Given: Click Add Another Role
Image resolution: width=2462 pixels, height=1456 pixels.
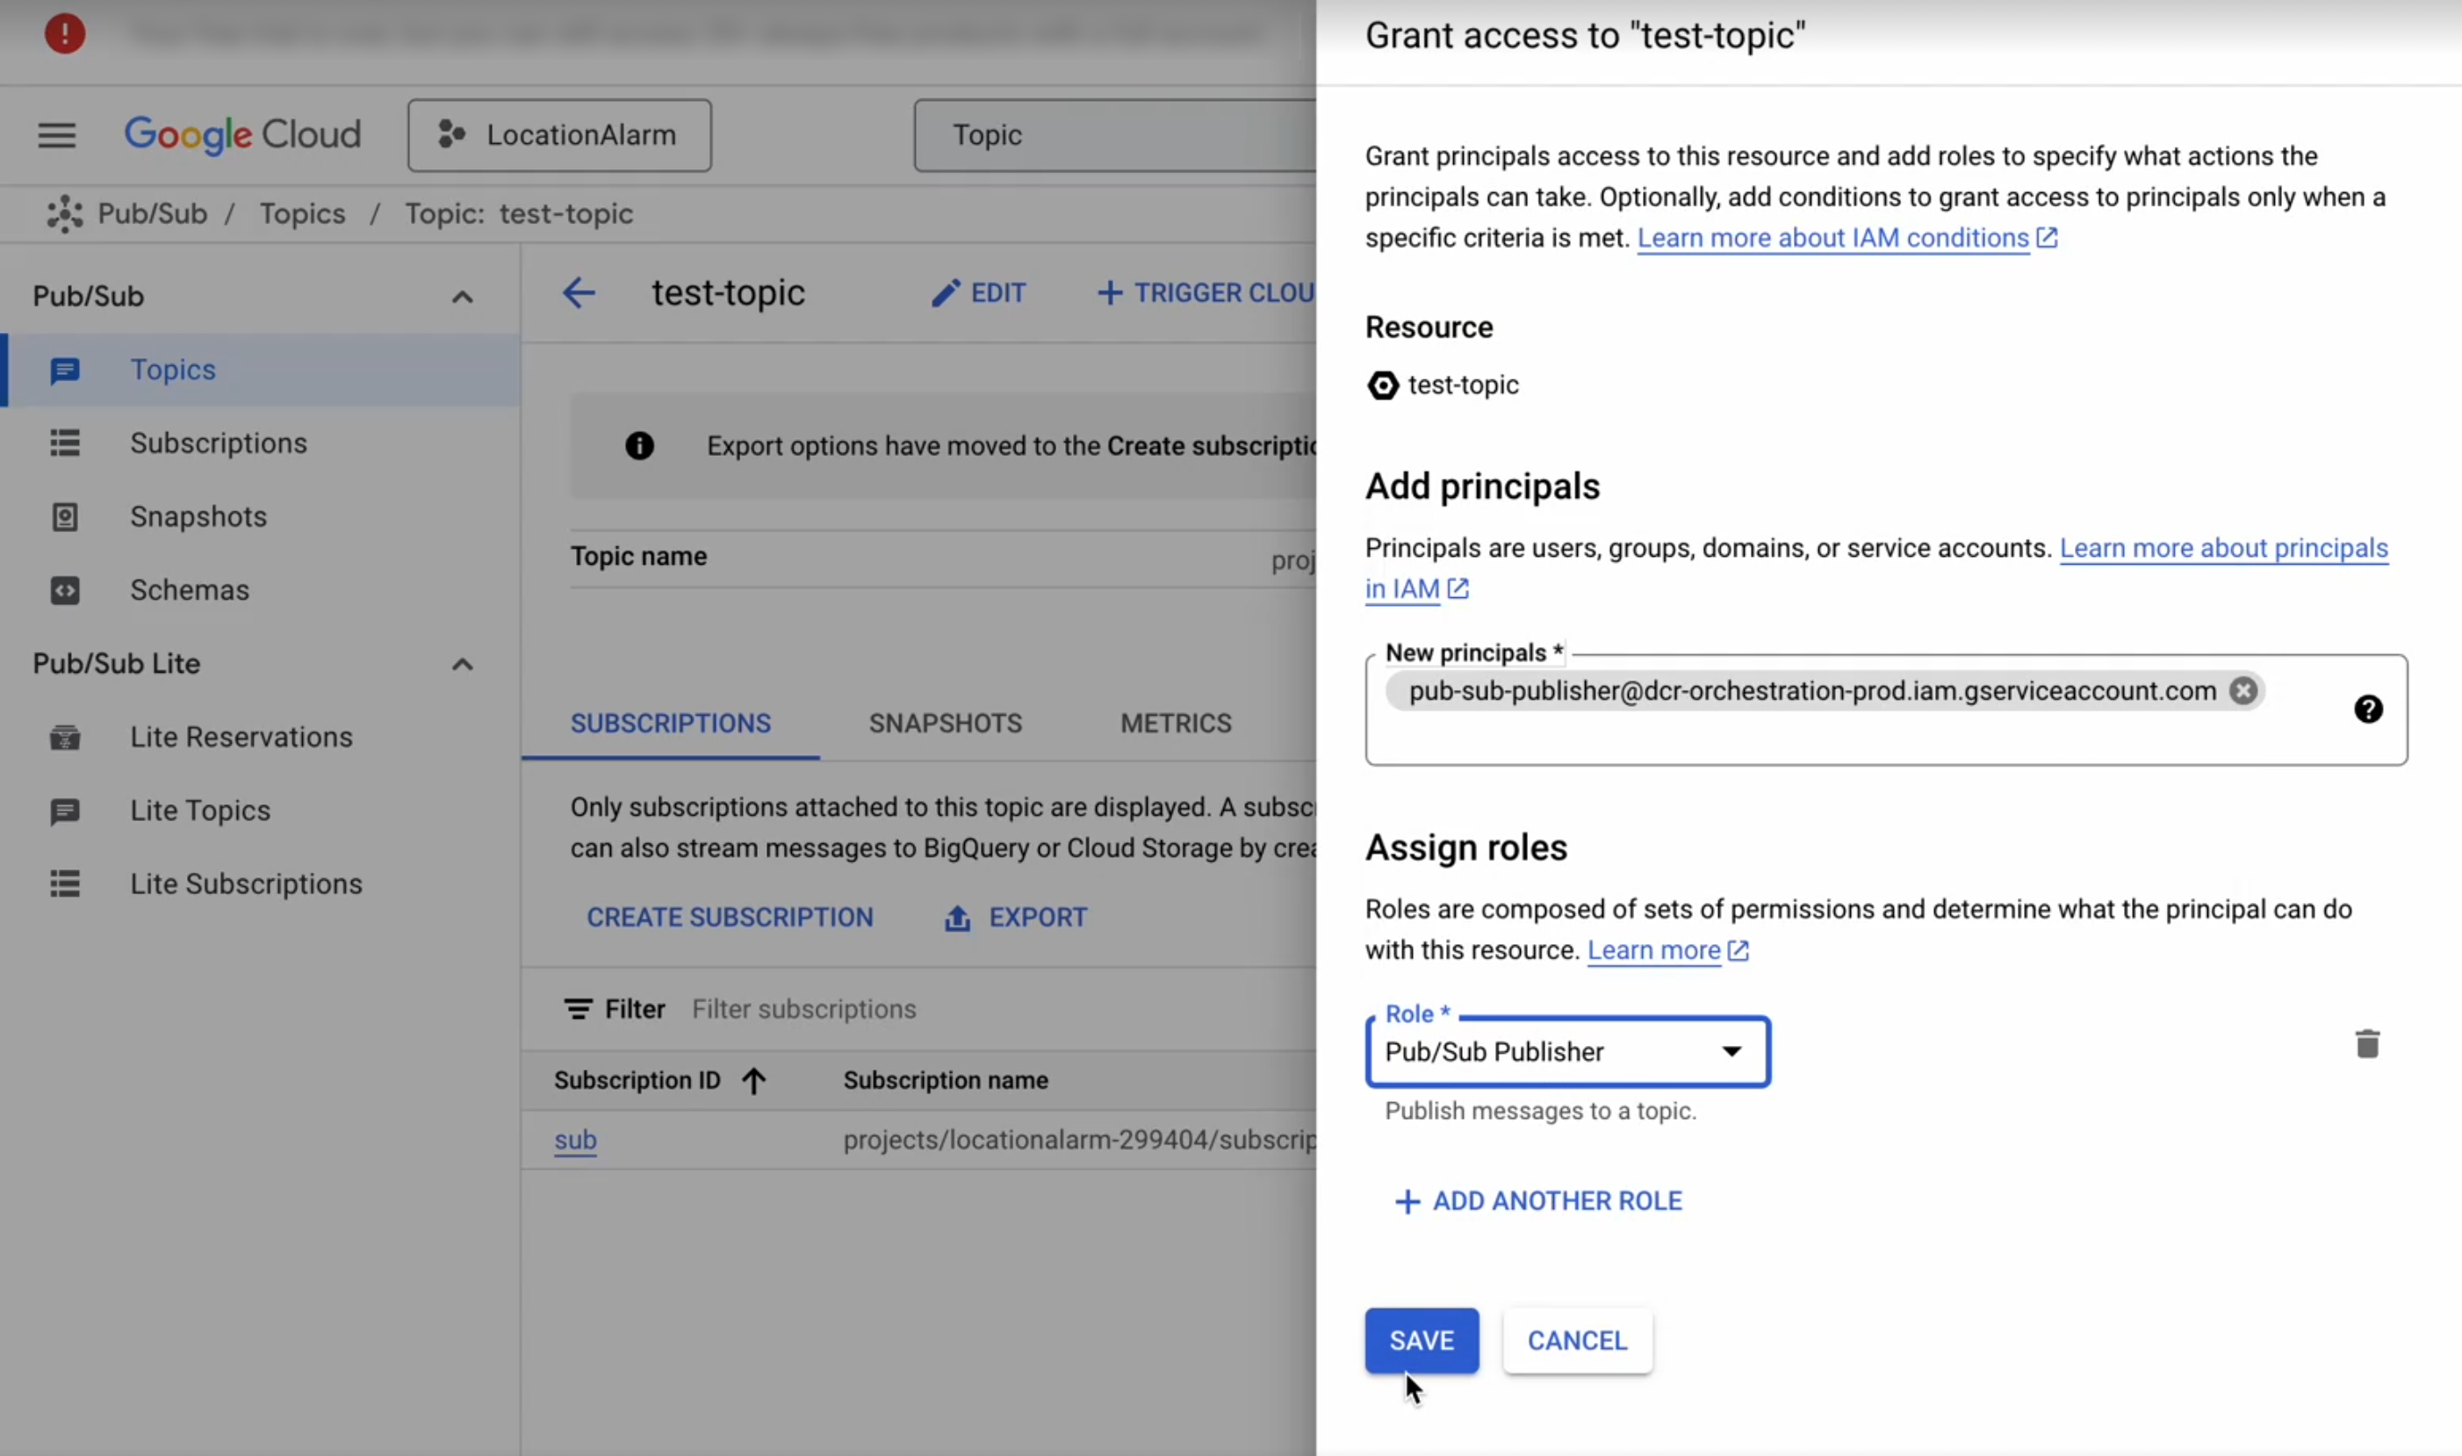Looking at the screenshot, I should (1538, 1201).
